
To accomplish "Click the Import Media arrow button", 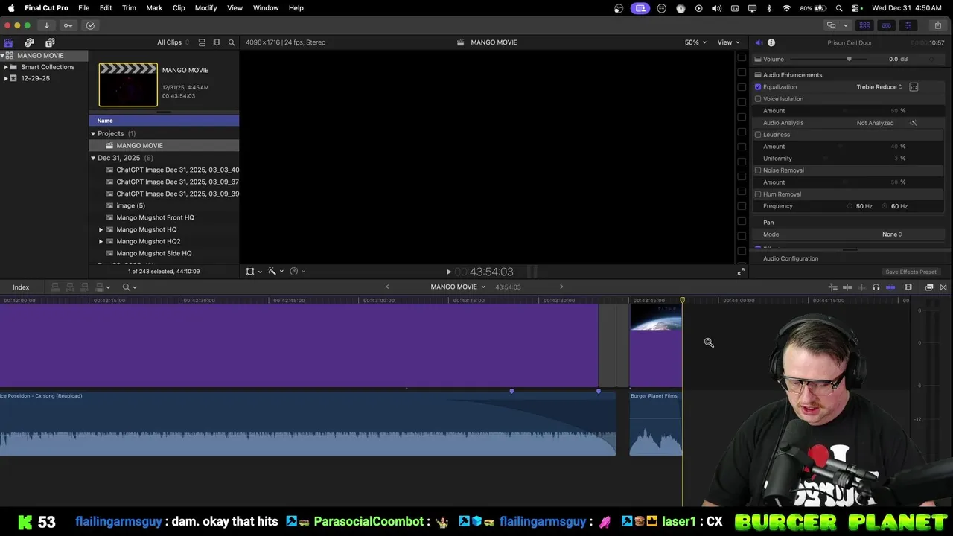I will pyautogui.click(x=46, y=25).
